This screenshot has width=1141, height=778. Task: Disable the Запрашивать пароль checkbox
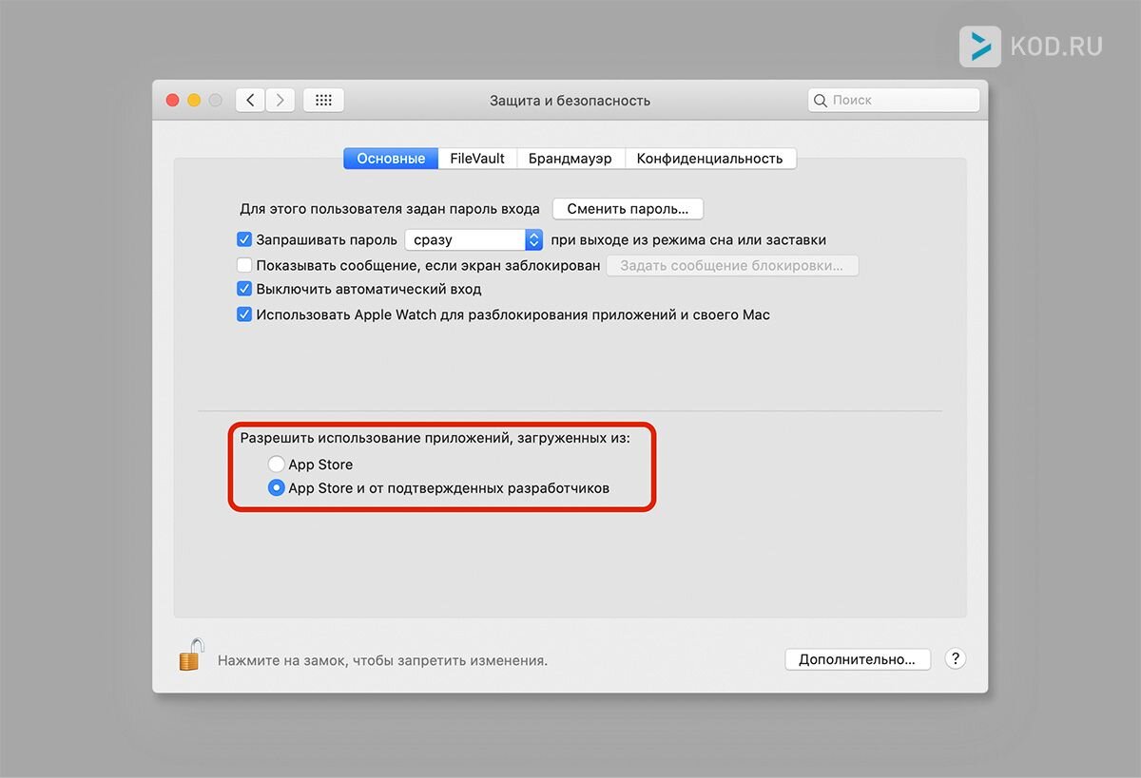(245, 239)
